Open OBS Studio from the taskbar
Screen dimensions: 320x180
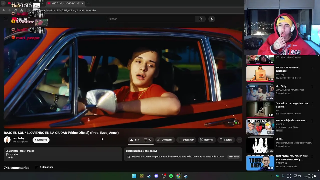164,176
